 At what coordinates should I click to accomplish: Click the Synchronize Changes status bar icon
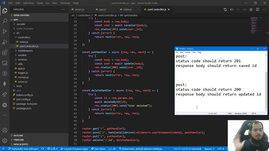[42, 149]
